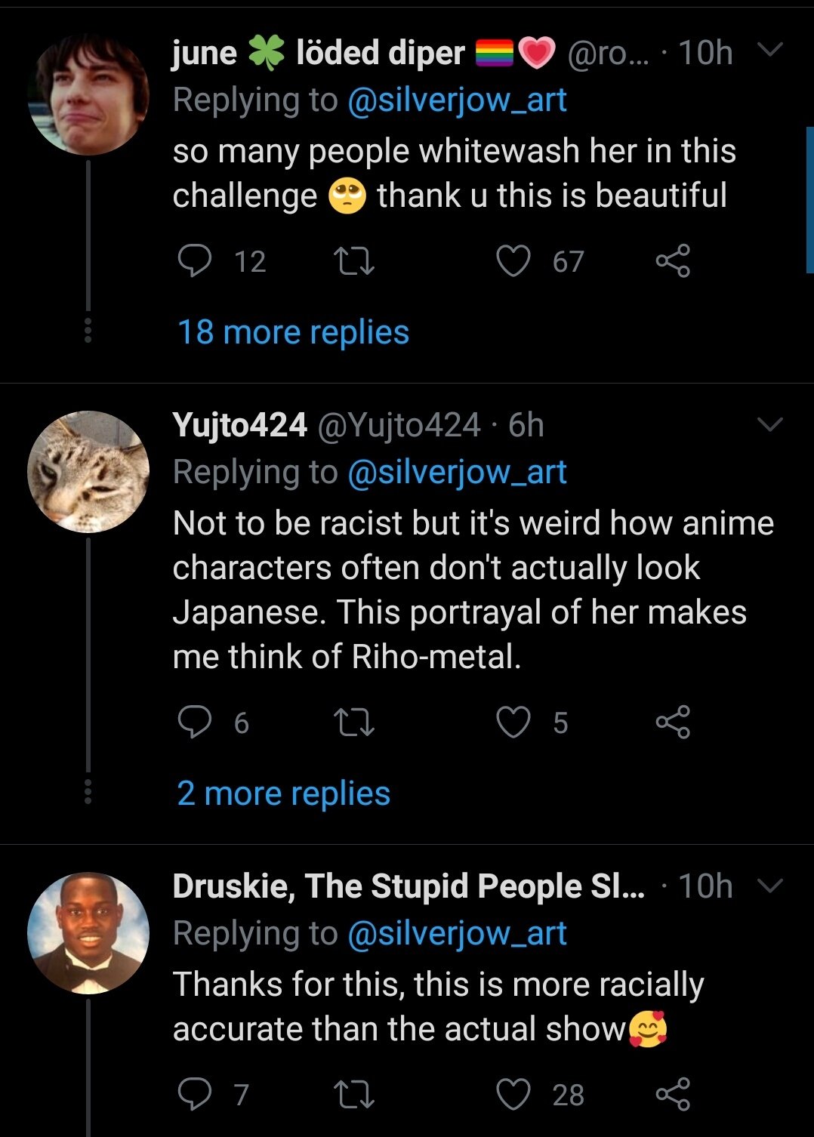Share Yujto424's tweet
Screen dimensions: 814x1137
click(673, 723)
